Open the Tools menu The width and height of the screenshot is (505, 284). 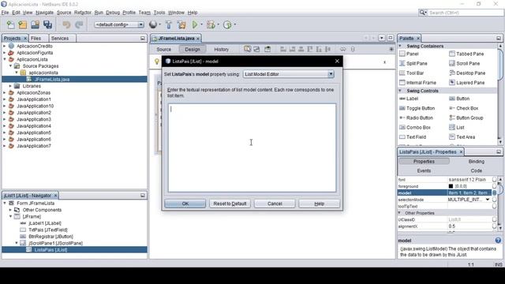pyautogui.click(x=159, y=13)
